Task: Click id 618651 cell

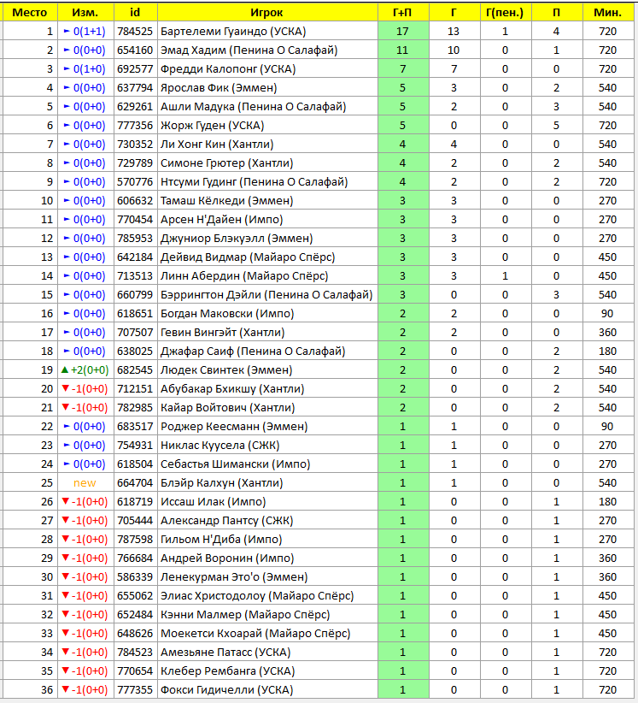Action: [x=135, y=313]
